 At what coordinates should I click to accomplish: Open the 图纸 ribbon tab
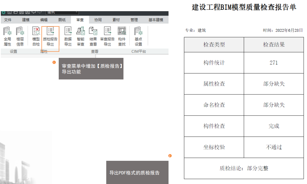pyautogui.click(x=62, y=20)
